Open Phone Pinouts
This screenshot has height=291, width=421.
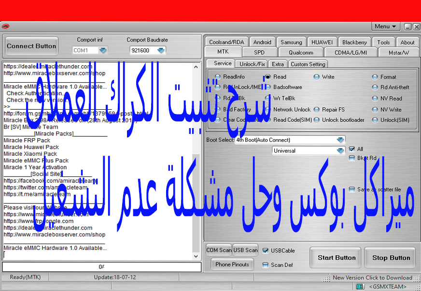point(232,264)
